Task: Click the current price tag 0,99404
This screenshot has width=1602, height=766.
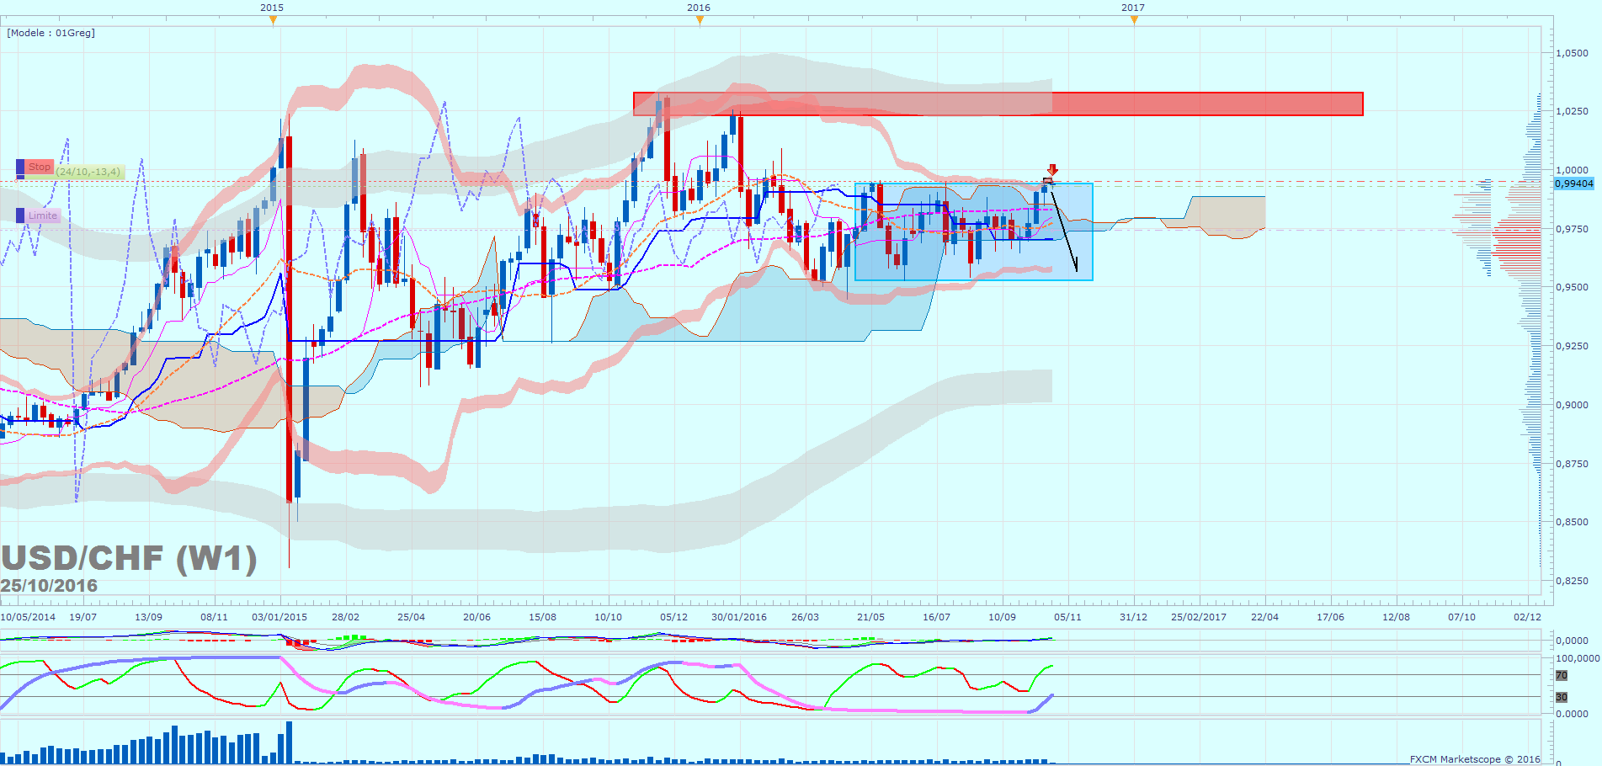Action: [1574, 184]
